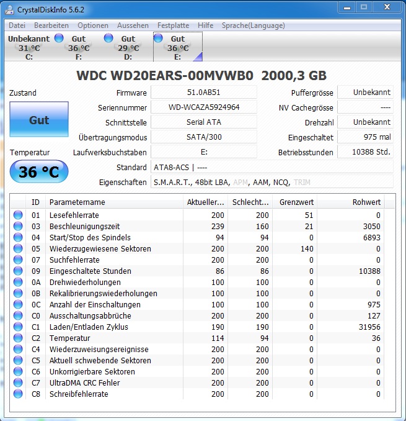The width and height of the screenshot is (406, 421).
Task: Click the serial number WD-WCAZA5924964
Action: pos(204,107)
